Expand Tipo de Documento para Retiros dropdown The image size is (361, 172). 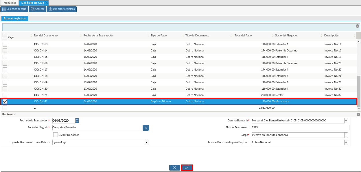pyautogui.click(x=146, y=142)
